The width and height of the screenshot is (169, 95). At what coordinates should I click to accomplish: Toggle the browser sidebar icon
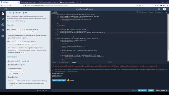point(158,5)
